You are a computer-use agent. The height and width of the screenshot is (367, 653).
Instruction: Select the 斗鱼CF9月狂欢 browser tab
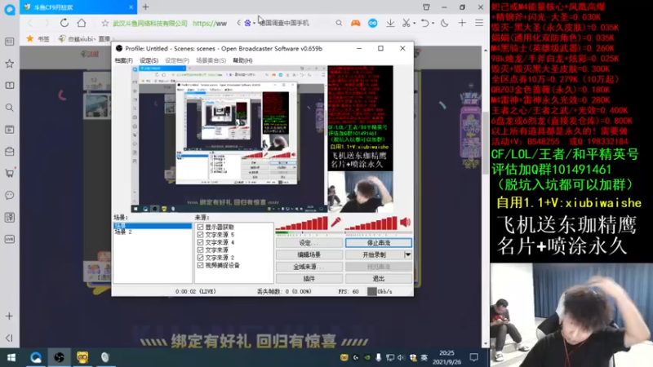78,7
